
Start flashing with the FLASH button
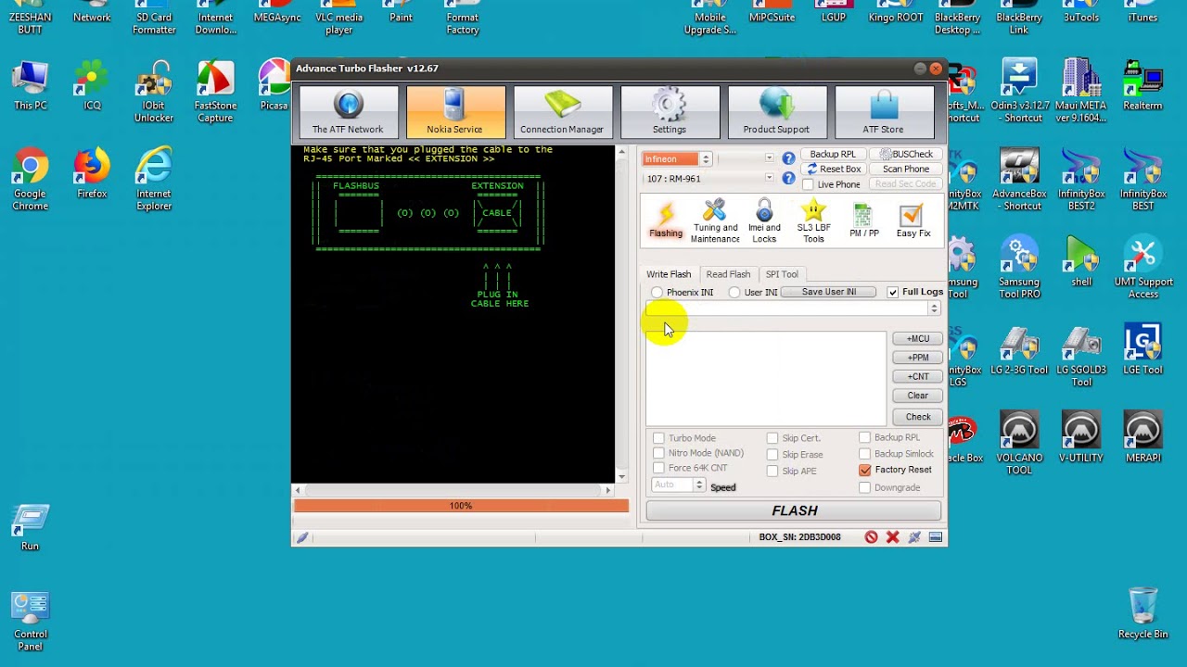(794, 510)
